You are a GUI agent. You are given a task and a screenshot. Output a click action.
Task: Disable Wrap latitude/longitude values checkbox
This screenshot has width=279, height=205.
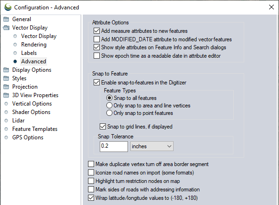click(x=91, y=198)
